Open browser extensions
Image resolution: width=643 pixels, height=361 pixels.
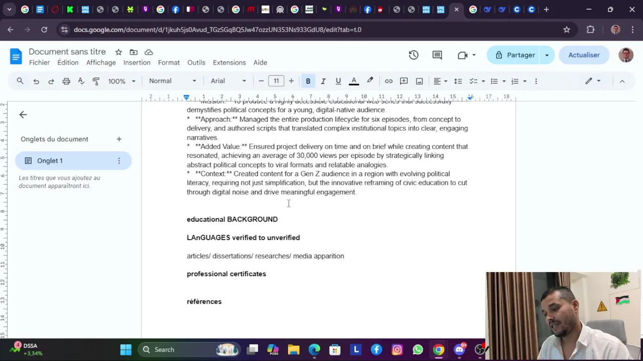(x=590, y=30)
